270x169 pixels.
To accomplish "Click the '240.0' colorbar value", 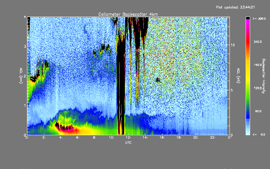I will 258,42.
